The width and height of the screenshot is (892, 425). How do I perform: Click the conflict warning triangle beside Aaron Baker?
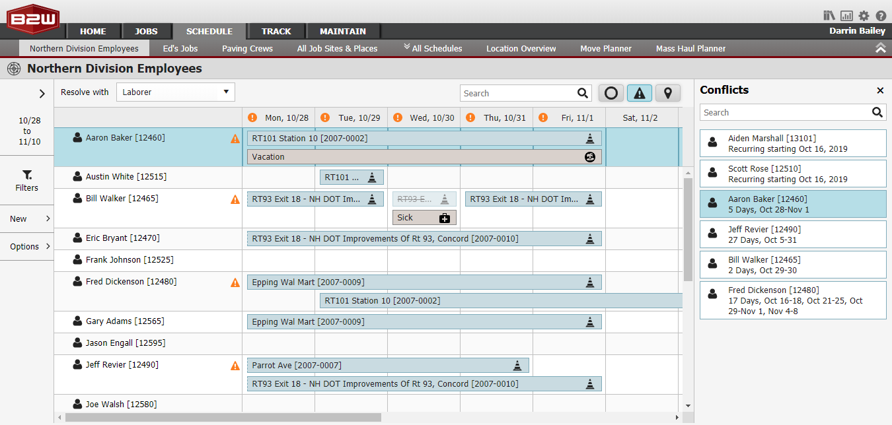(235, 139)
